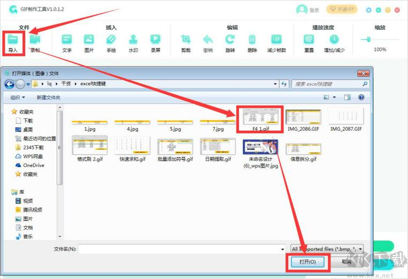Click the 文件名 input field
The height and width of the screenshot is (279, 408).
pos(179,249)
